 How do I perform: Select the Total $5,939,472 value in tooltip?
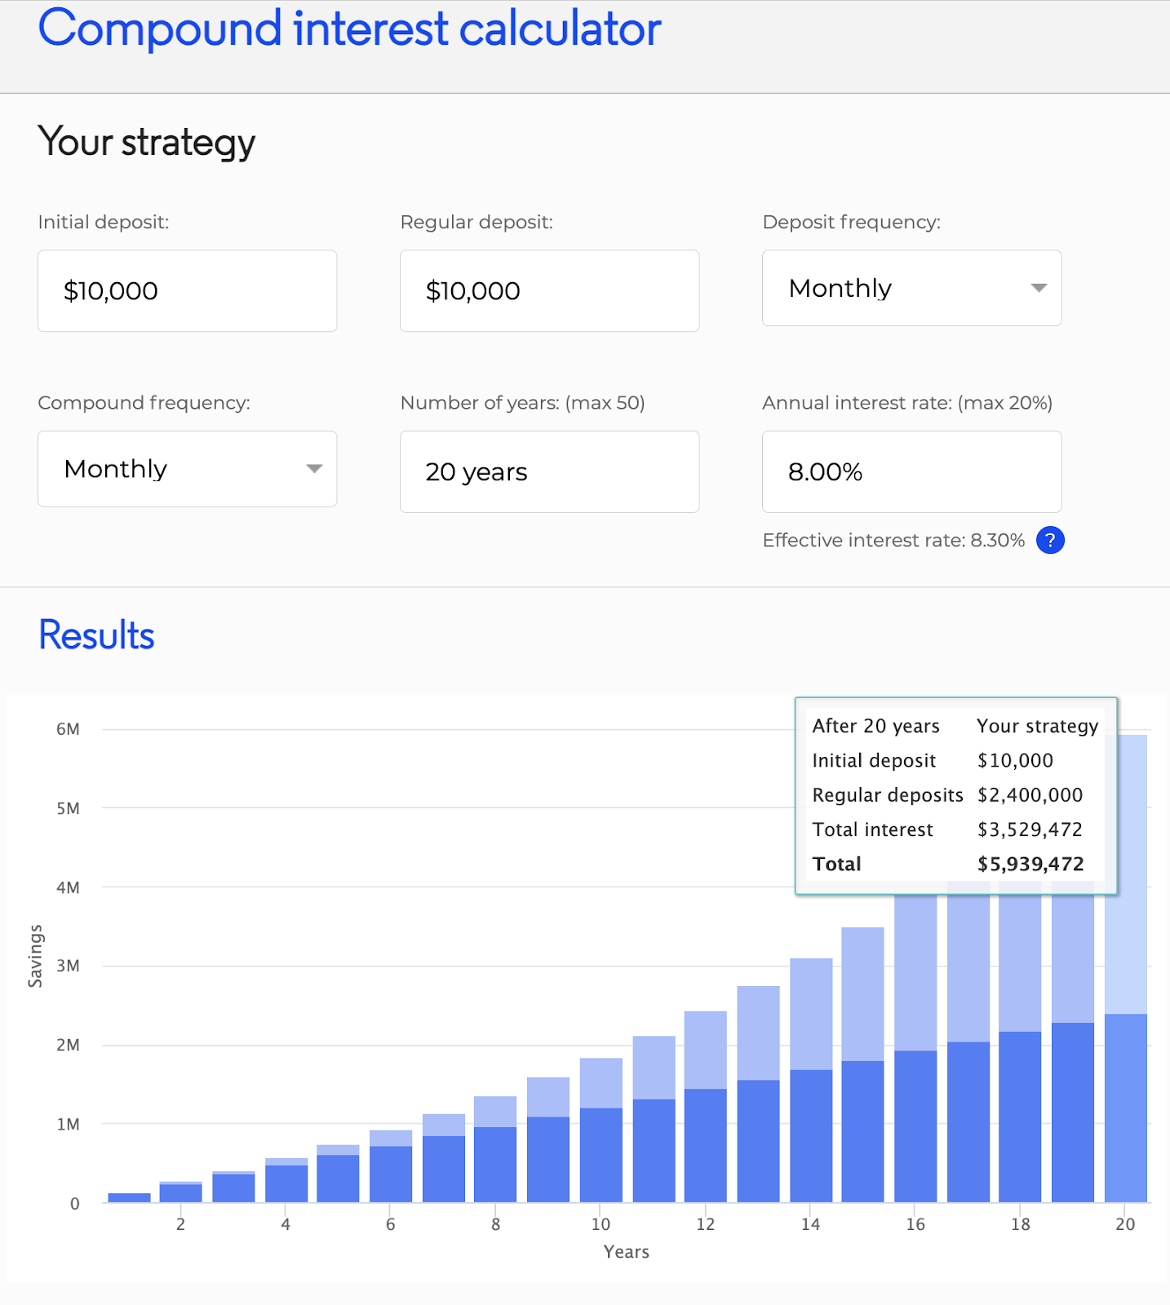[1030, 864]
